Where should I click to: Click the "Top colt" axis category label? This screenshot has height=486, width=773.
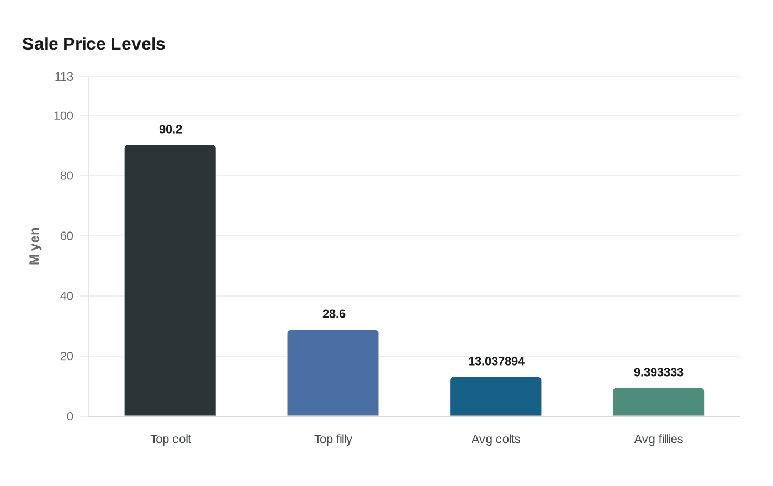(171, 439)
